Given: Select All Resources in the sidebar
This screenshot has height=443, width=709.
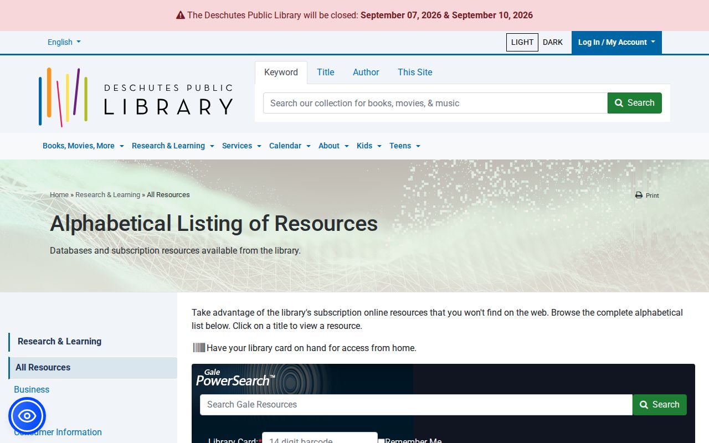Looking at the screenshot, I should click(x=93, y=368).
